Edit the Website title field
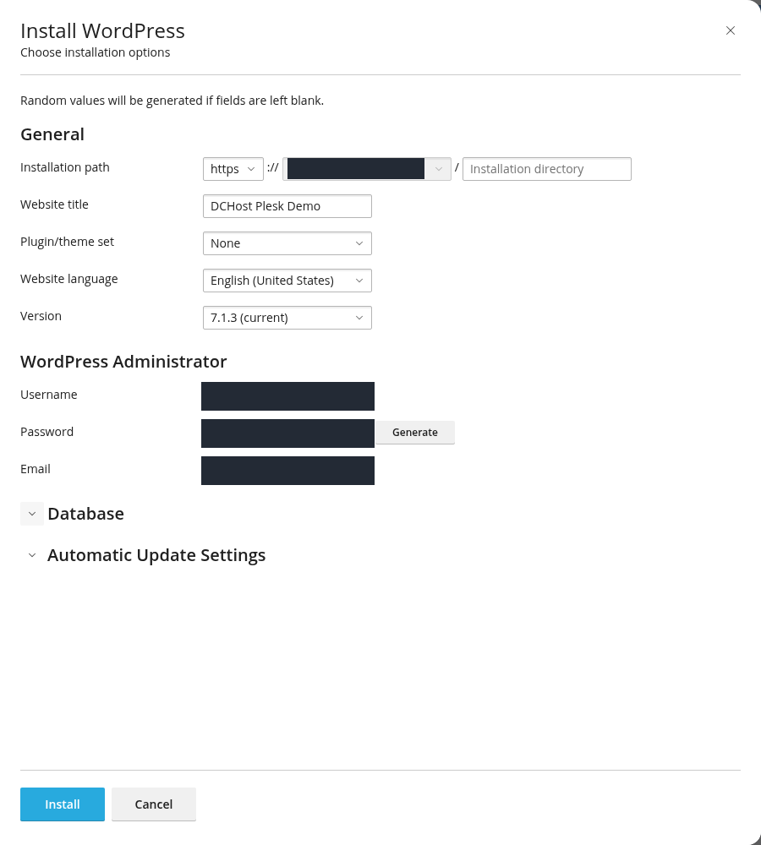Screen dimensions: 761x845 [287, 206]
